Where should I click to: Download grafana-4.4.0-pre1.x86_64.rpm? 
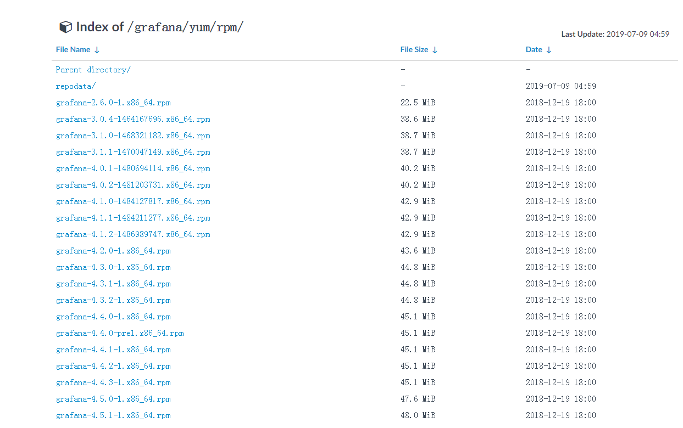click(120, 333)
